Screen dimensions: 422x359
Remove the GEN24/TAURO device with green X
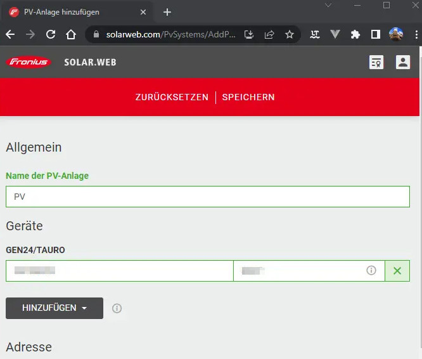(x=397, y=271)
